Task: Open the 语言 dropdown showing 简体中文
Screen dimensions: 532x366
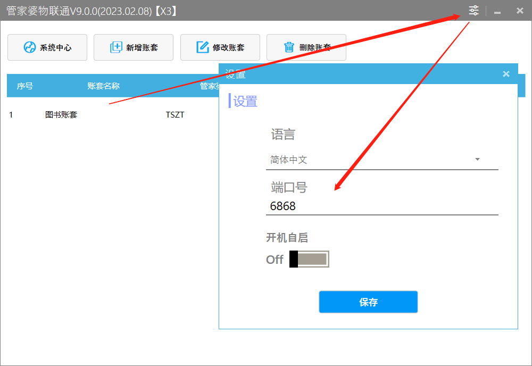Action: pos(382,160)
